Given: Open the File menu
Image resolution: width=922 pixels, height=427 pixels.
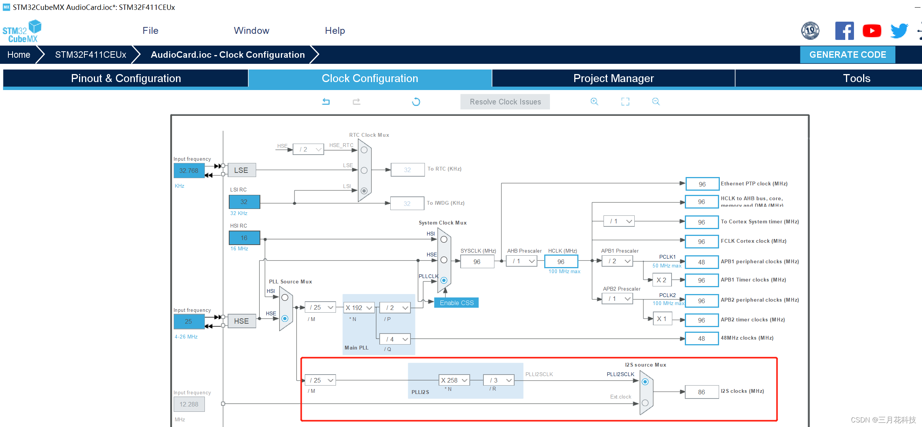Looking at the screenshot, I should (150, 31).
